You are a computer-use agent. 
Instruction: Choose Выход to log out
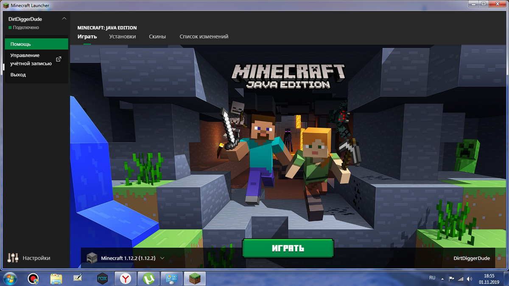(18, 75)
